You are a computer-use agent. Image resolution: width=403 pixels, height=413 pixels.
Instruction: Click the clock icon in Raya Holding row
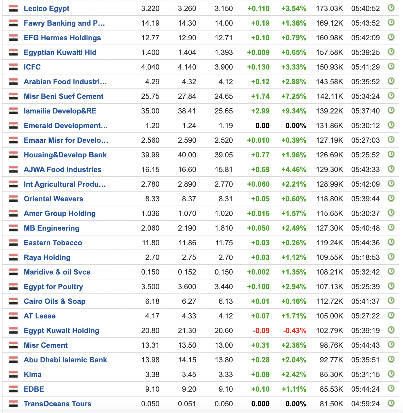pos(391,257)
